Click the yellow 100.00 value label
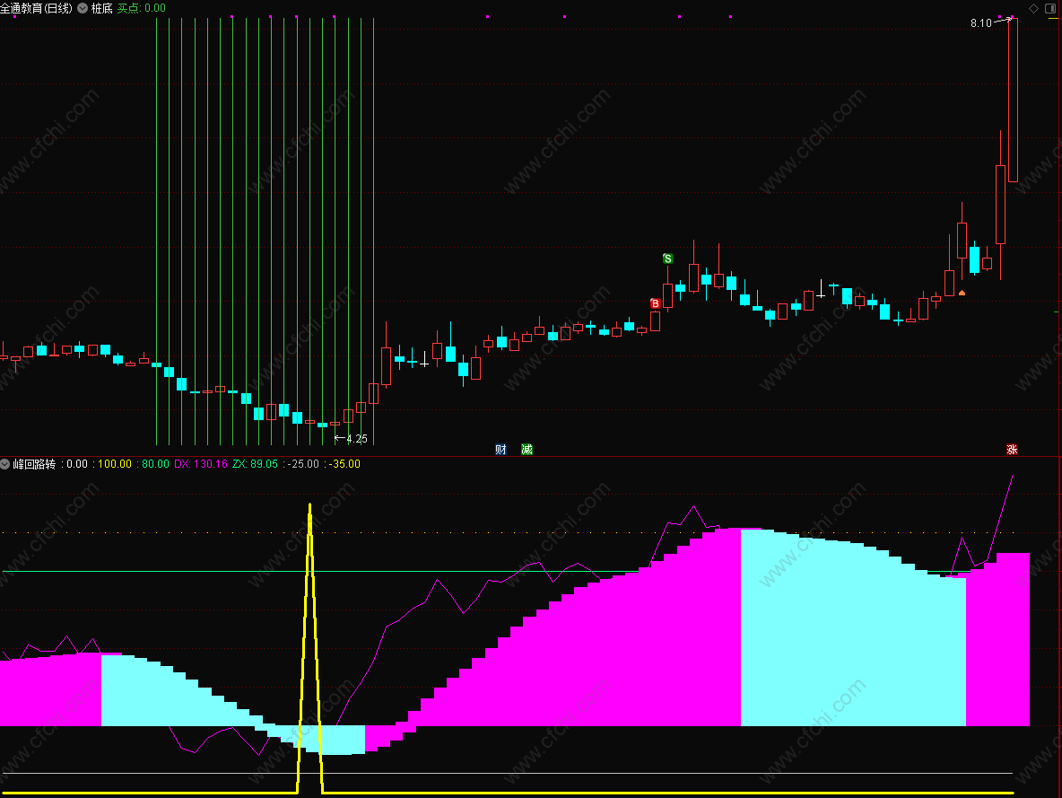 pos(115,464)
